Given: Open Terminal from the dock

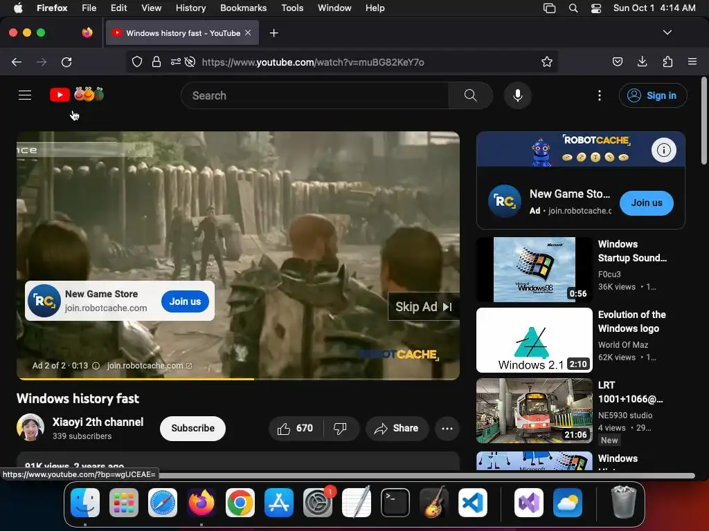Looking at the screenshot, I should (395, 503).
